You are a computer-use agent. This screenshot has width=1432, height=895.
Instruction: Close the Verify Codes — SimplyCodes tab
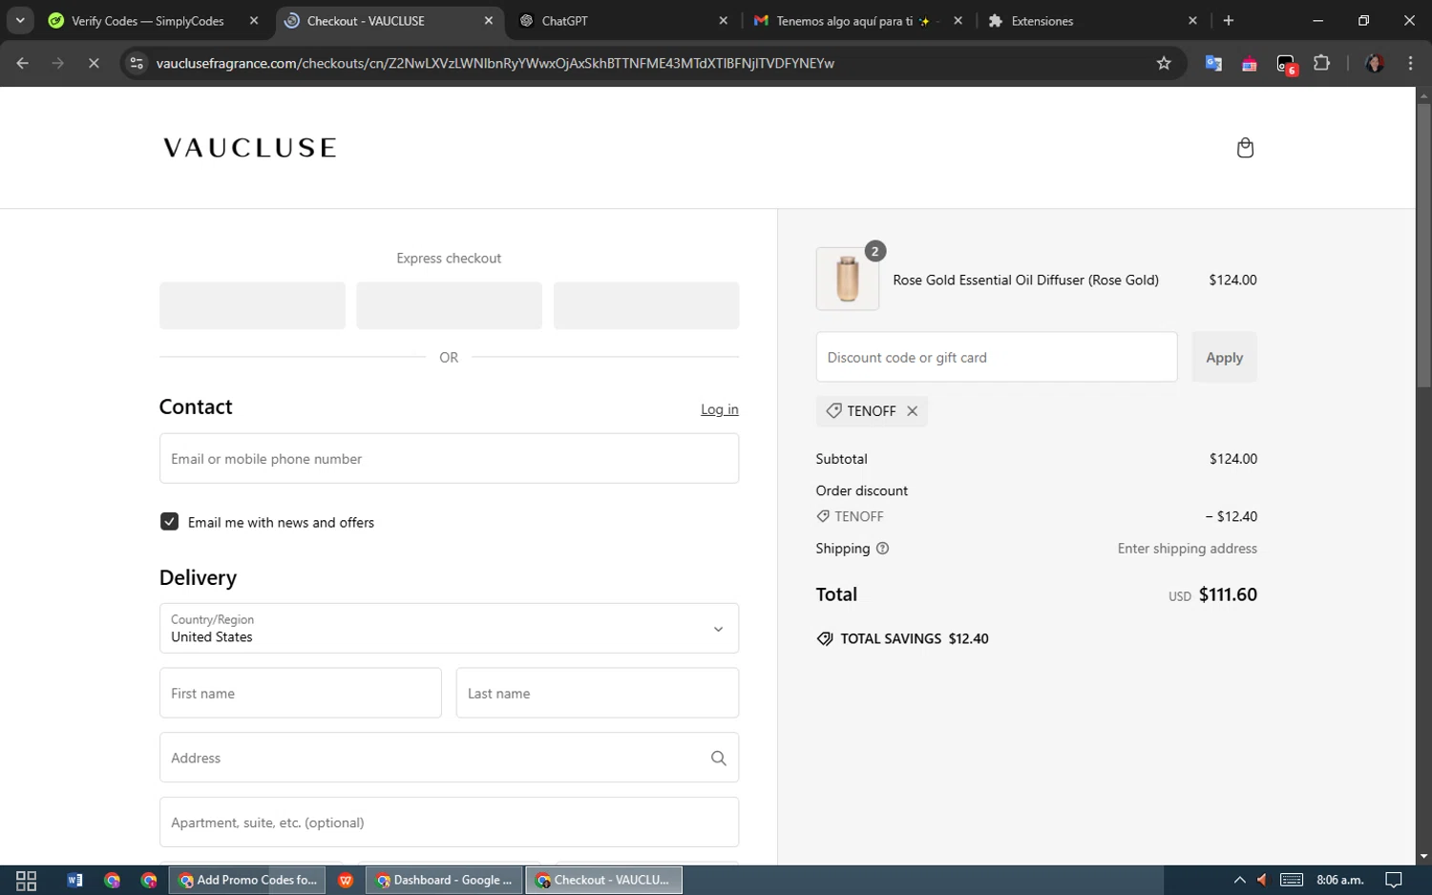pos(254,20)
